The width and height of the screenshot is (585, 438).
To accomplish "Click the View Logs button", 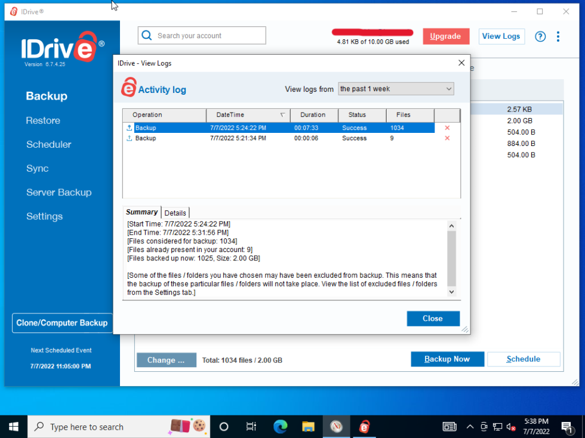I will (x=501, y=36).
